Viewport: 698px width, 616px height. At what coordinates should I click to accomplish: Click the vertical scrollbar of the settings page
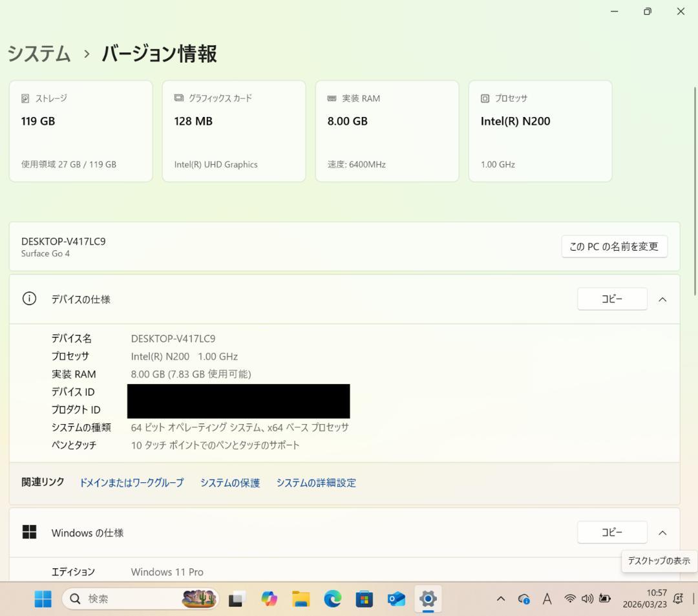(x=694, y=191)
